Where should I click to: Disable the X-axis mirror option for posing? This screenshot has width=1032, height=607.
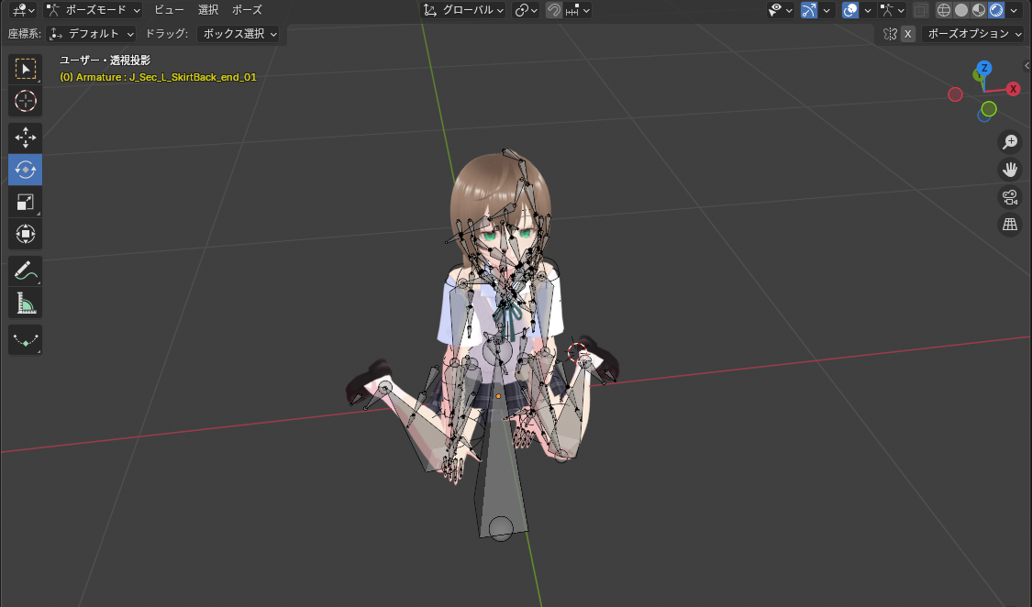pyautogui.click(x=908, y=33)
